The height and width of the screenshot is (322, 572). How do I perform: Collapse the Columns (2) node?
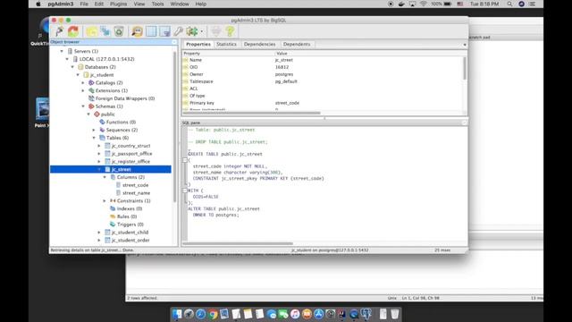coord(105,177)
